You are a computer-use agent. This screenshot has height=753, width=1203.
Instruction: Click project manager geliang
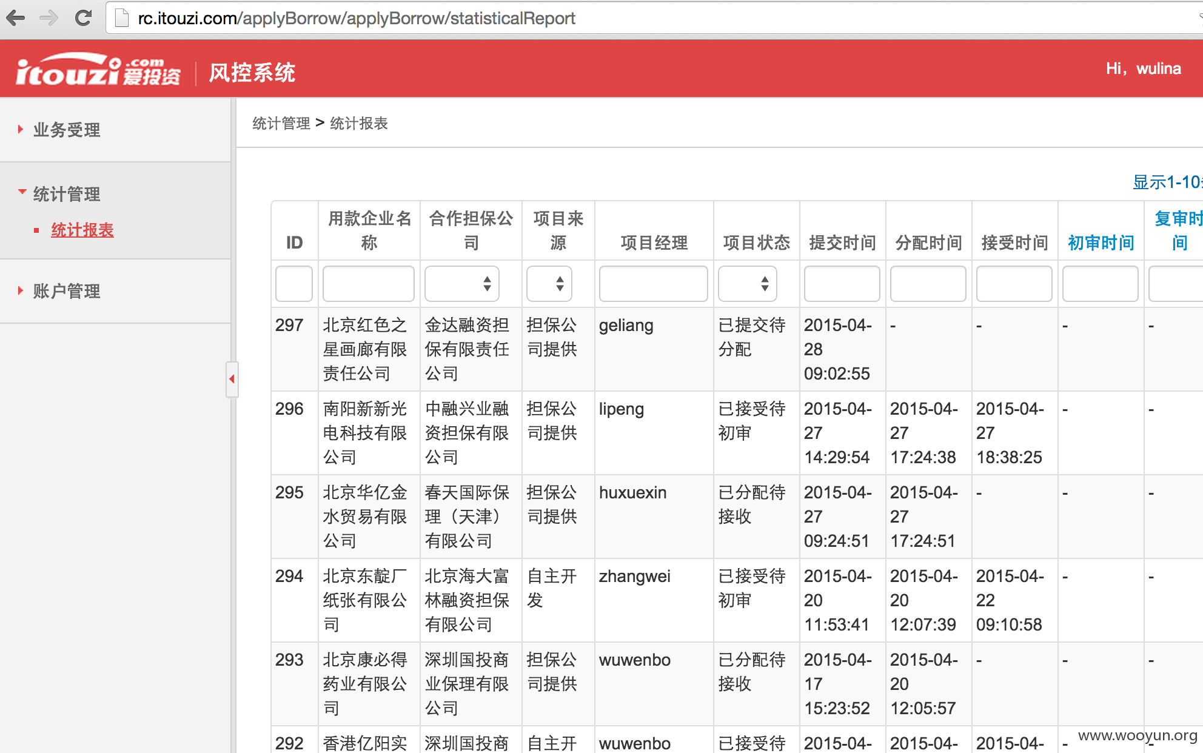click(626, 326)
